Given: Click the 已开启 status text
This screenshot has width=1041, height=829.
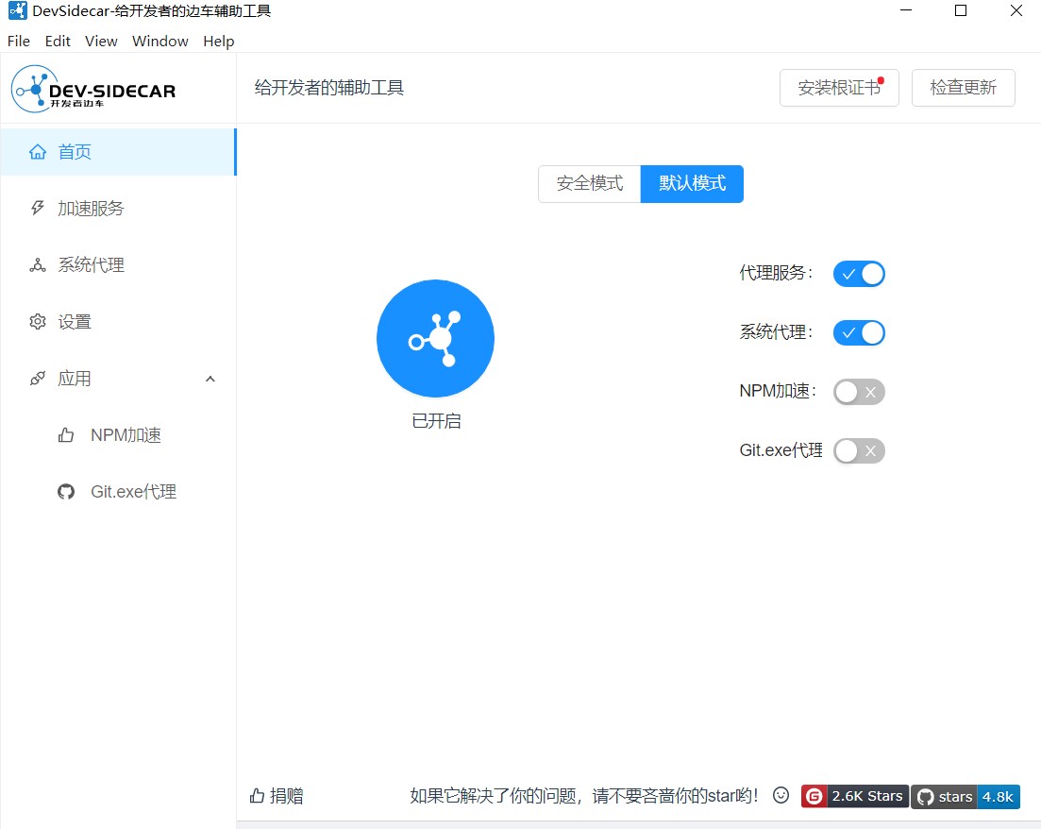Looking at the screenshot, I should point(436,421).
